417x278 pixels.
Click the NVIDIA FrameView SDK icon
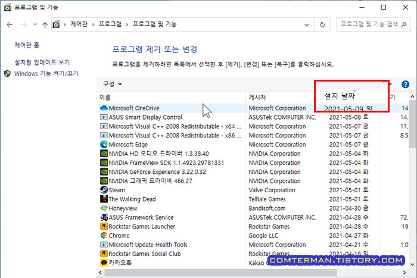pos(104,163)
